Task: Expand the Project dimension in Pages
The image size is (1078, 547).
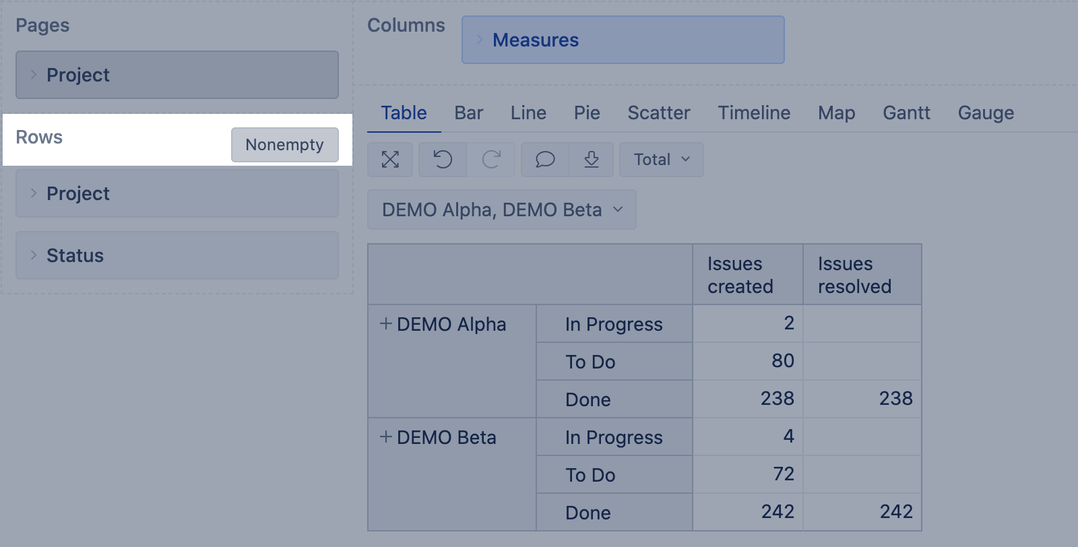Action: pos(34,75)
